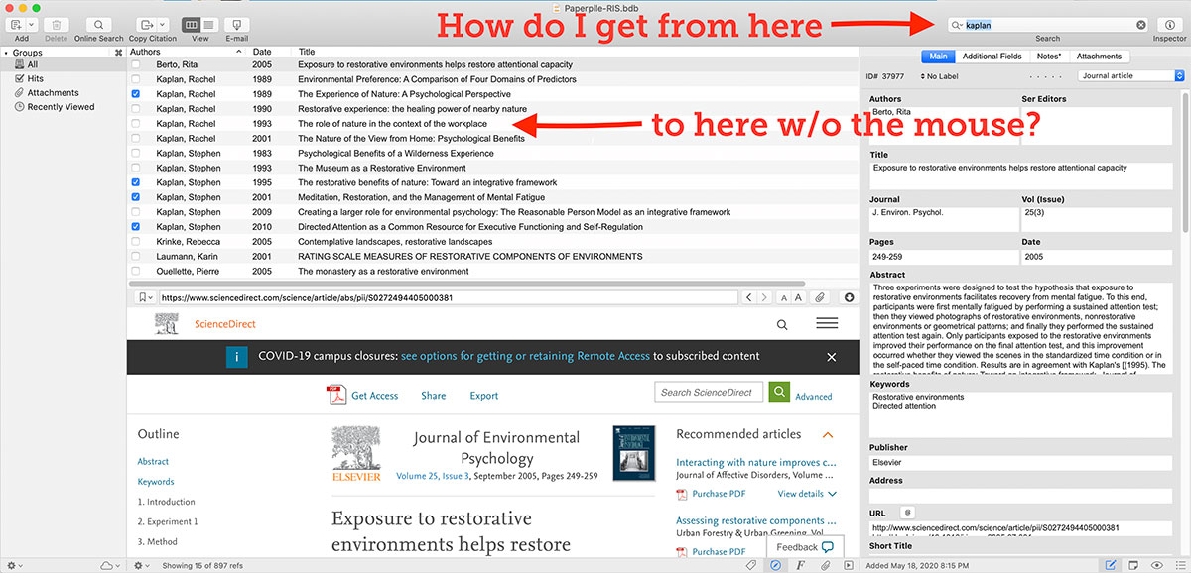Clear the kaplan search field
The width and height of the screenshot is (1191, 573).
click(x=1141, y=25)
